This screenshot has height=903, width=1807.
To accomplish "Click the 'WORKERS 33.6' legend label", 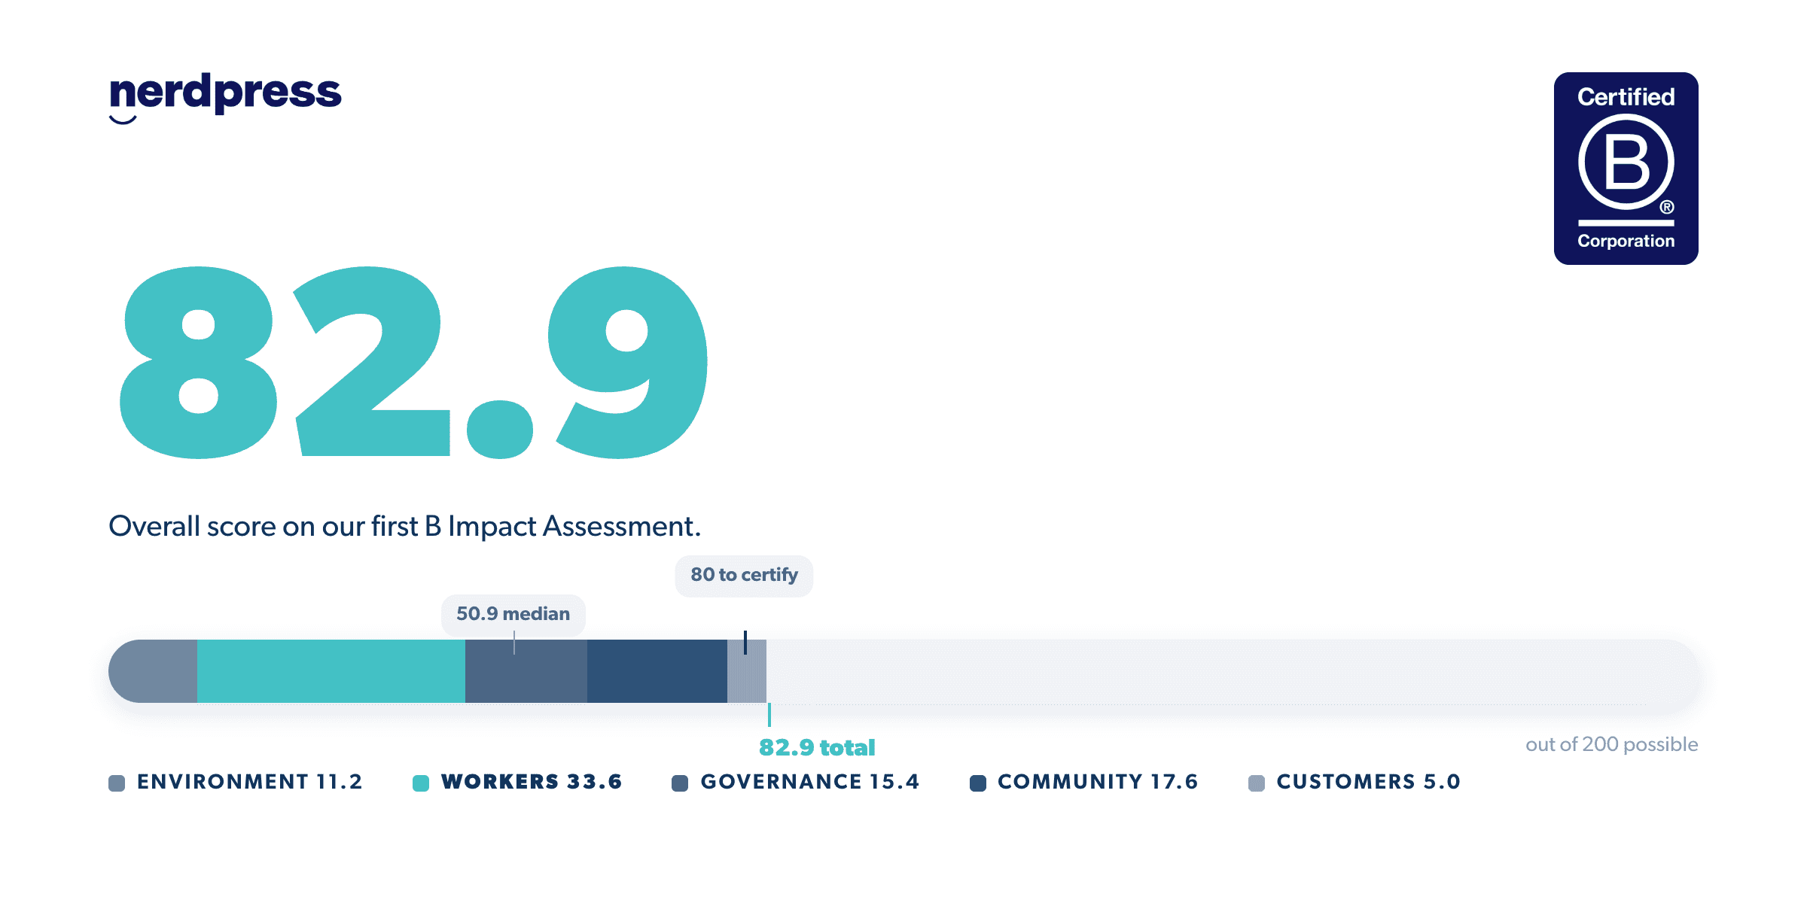I will 532,782.
